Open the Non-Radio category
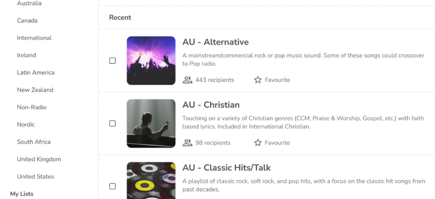Image resolution: width=435 pixels, height=199 pixels. (32, 107)
